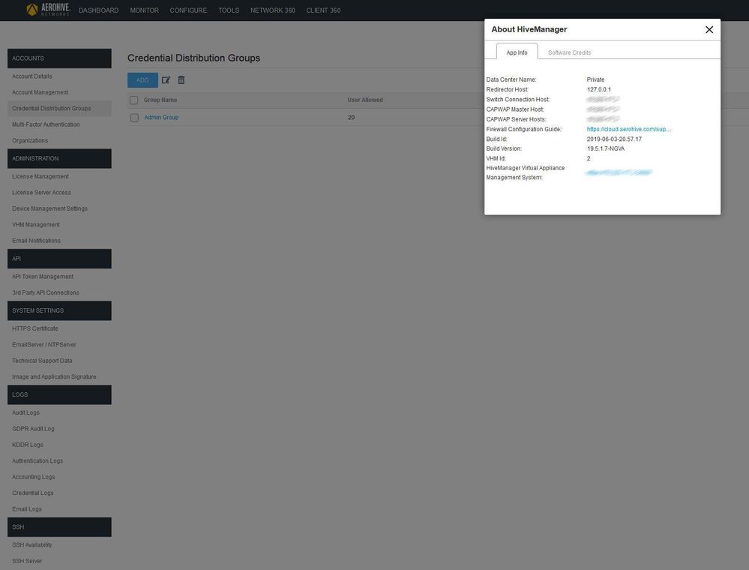Screen dimensions: 749x570
Task: Open the blurred Management System link
Action: click(619, 172)
